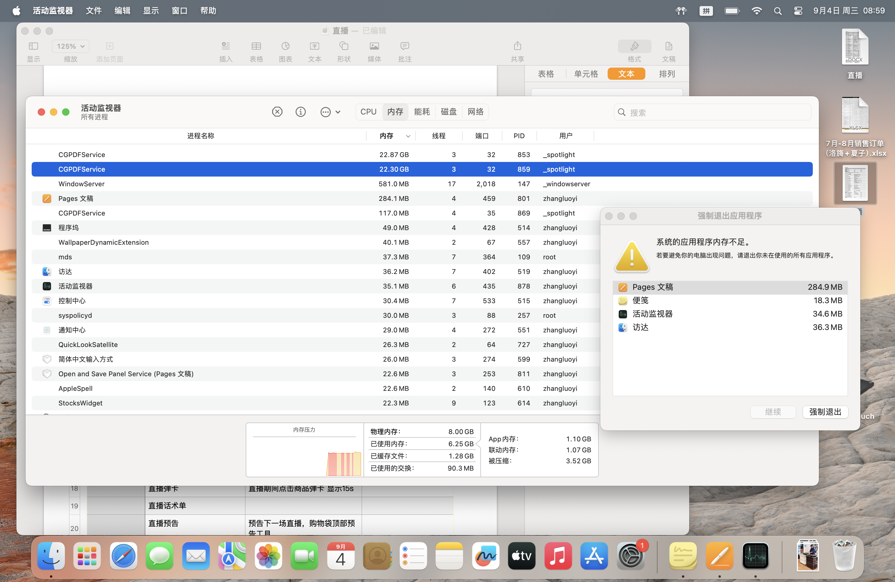Open the Control Center menu bar icon
The image size is (895, 582).
798,11
